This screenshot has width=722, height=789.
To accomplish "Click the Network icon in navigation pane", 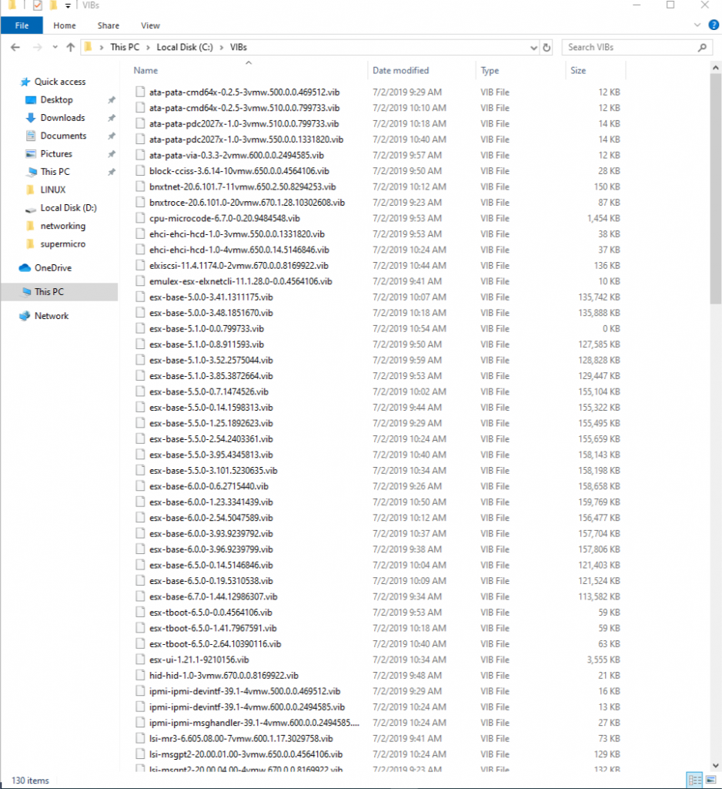I will (x=24, y=316).
